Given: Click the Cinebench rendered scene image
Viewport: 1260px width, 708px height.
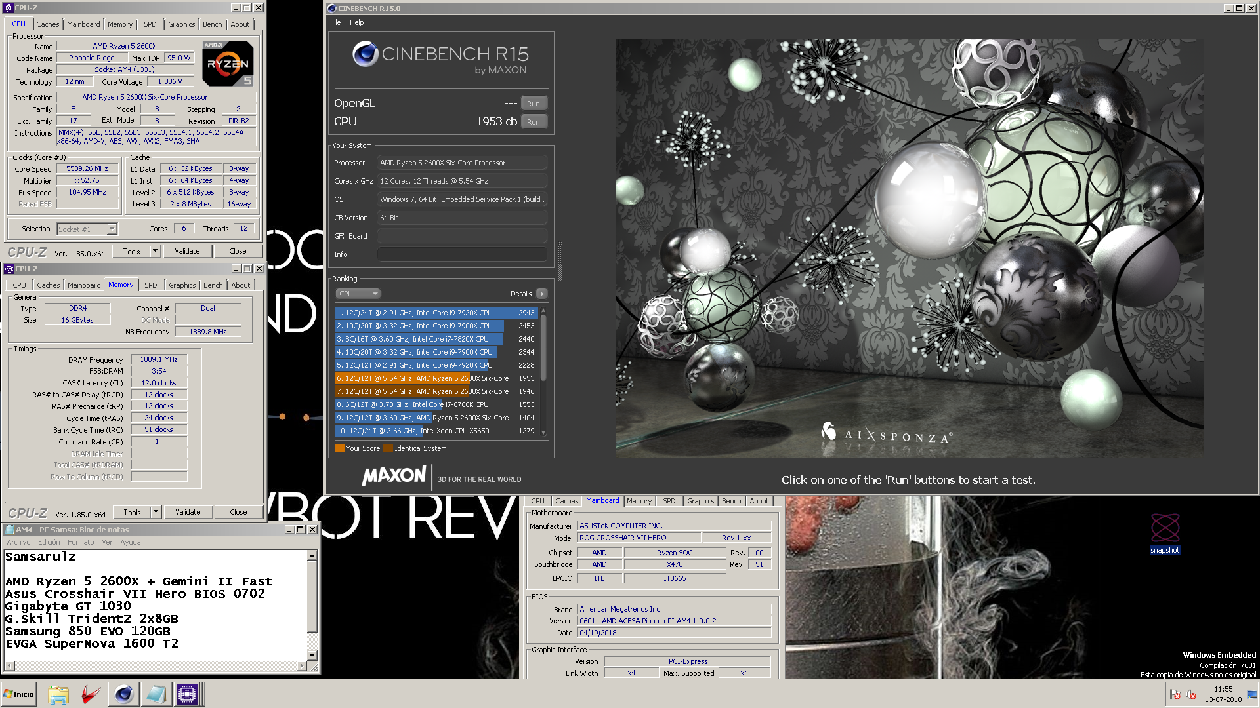Looking at the screenshot, I should point(909,248).
